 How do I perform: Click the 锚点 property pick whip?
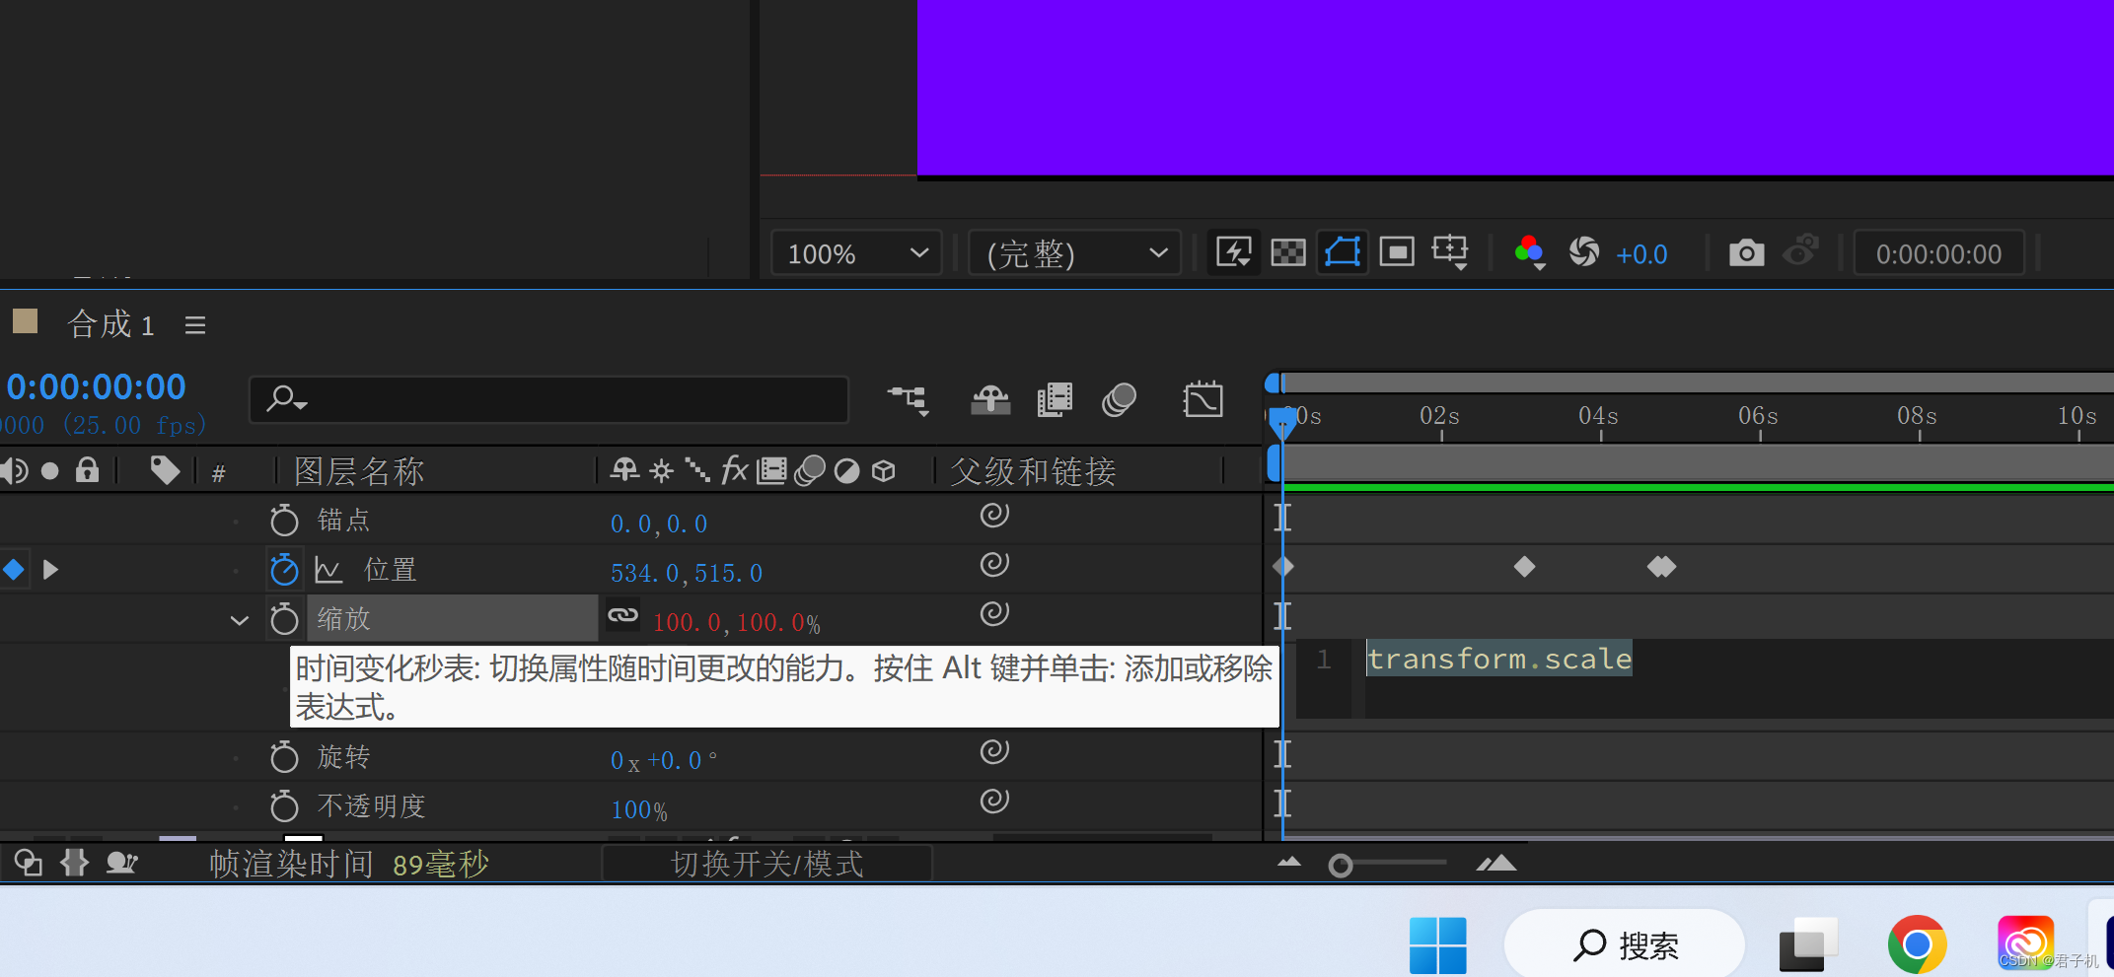tap(993, 515)
